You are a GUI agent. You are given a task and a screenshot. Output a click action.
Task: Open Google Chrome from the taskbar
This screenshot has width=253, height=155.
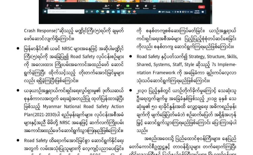pos(129,12)
